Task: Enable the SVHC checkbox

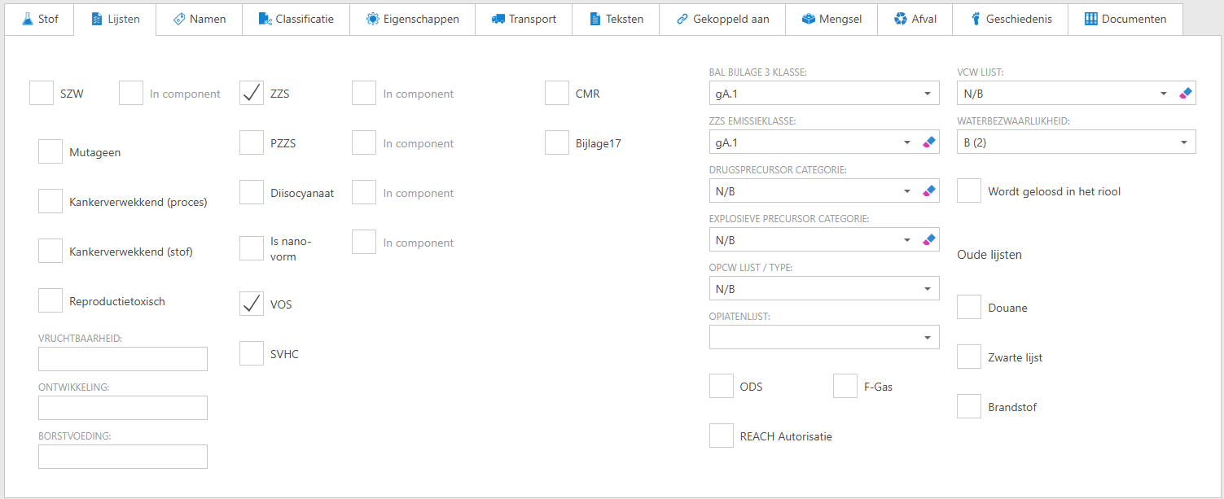Action: click(252, 353)
